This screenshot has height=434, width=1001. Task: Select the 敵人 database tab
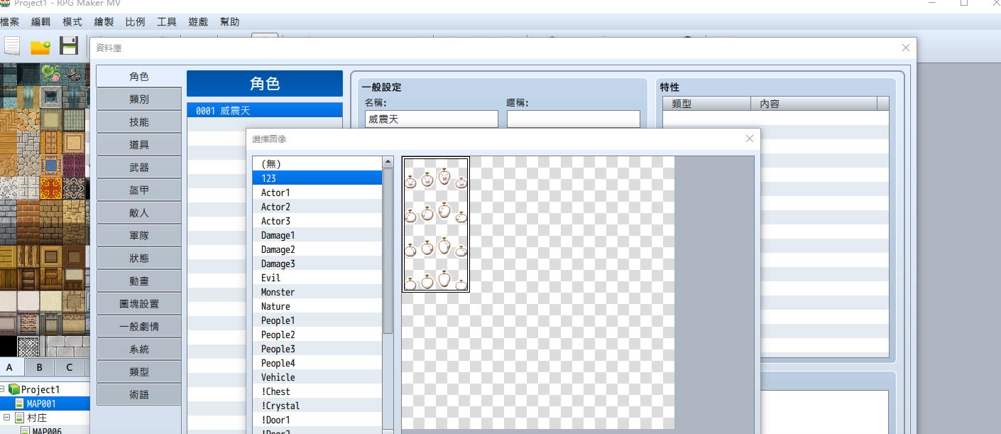pyautogui.click(x=139, y=212)
